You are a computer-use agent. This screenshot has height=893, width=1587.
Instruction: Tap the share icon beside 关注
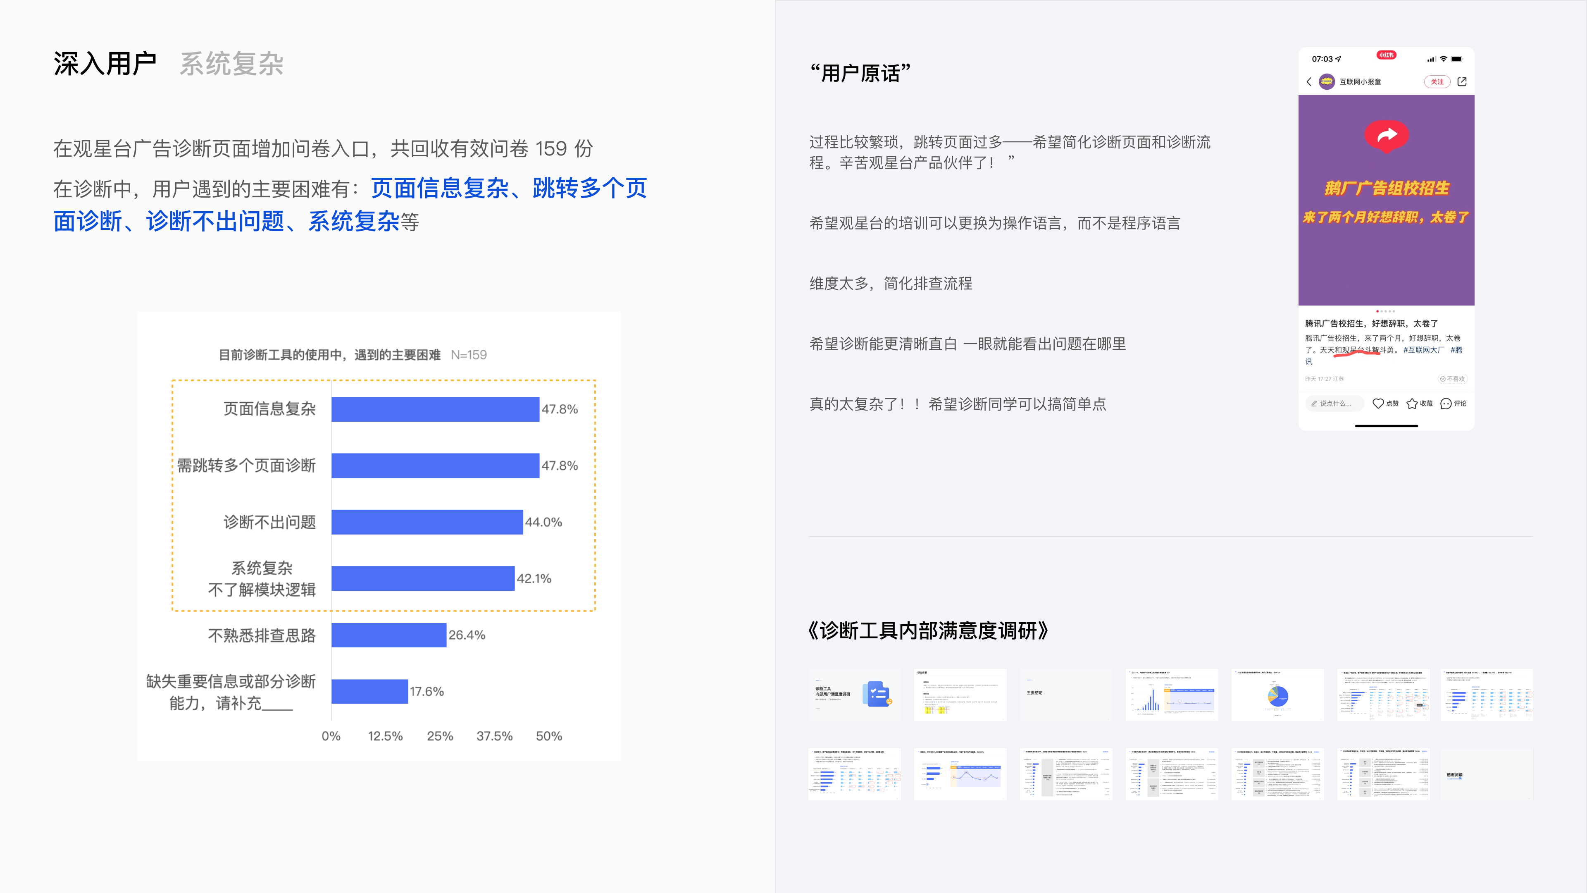pyautogui.click(x=1462, y=81)
